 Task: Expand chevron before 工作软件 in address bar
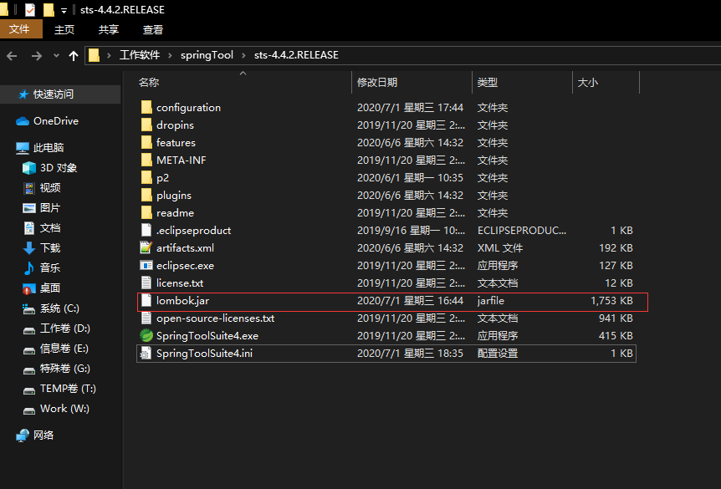[x=109, y=55]
